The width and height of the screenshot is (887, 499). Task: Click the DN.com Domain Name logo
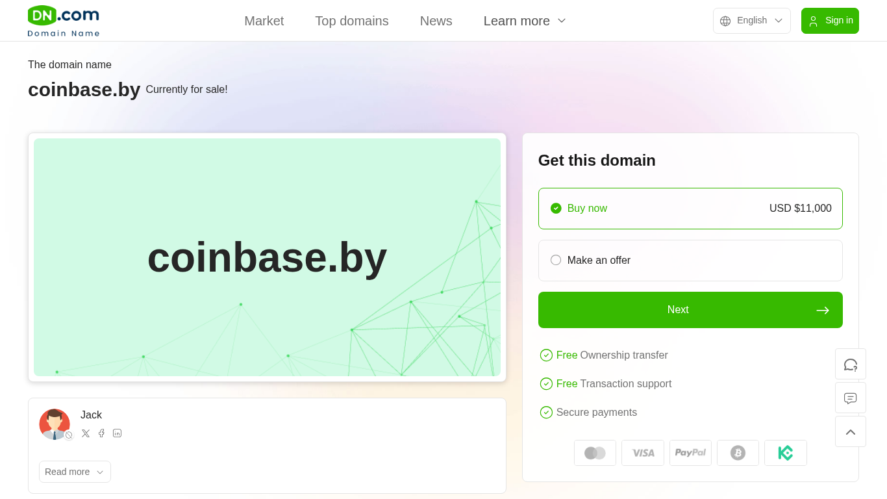[x=64, y=21]
